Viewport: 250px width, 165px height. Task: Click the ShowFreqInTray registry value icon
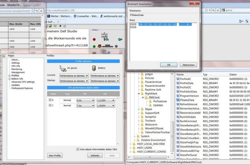tap(178, 142)
